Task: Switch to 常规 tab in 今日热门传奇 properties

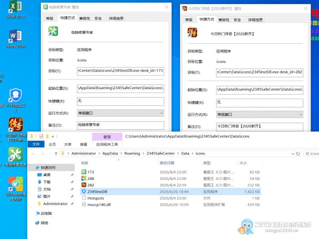Action: (x=188, y=20)
